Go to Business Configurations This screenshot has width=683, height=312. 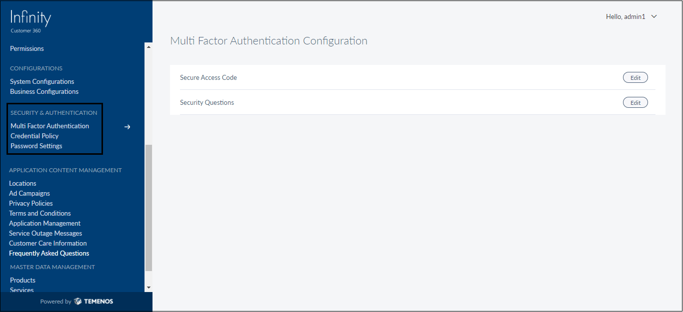point(44,92)
